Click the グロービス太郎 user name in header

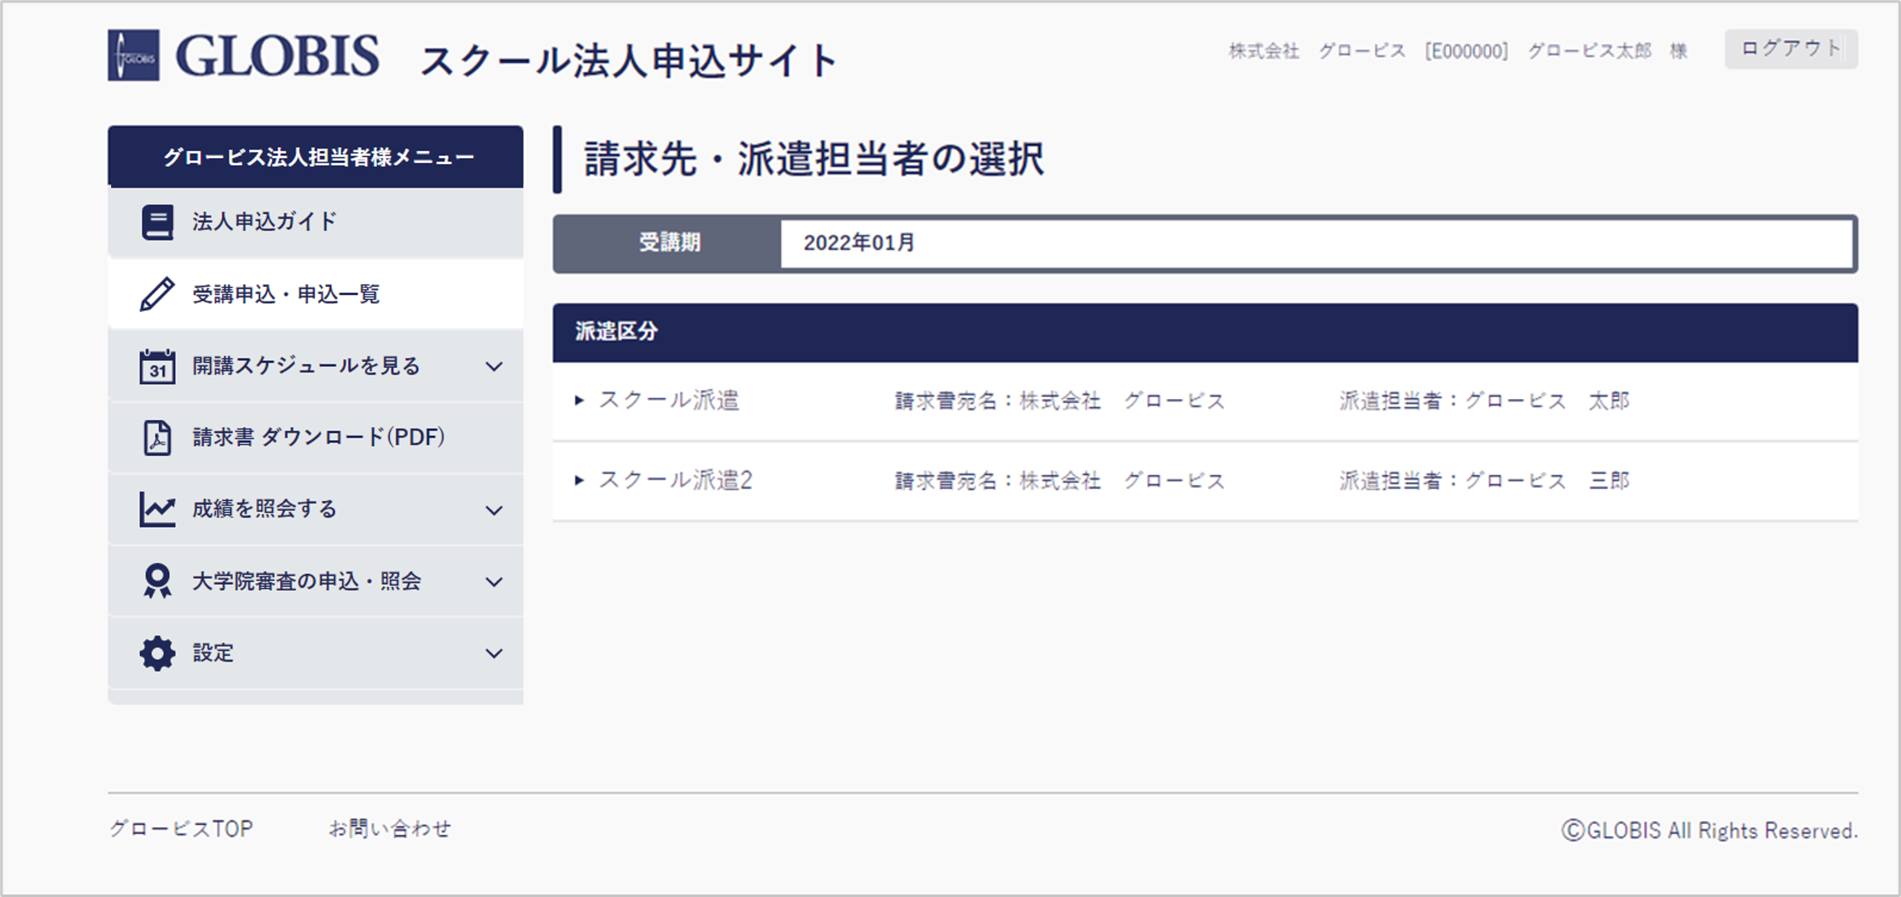1589,51
